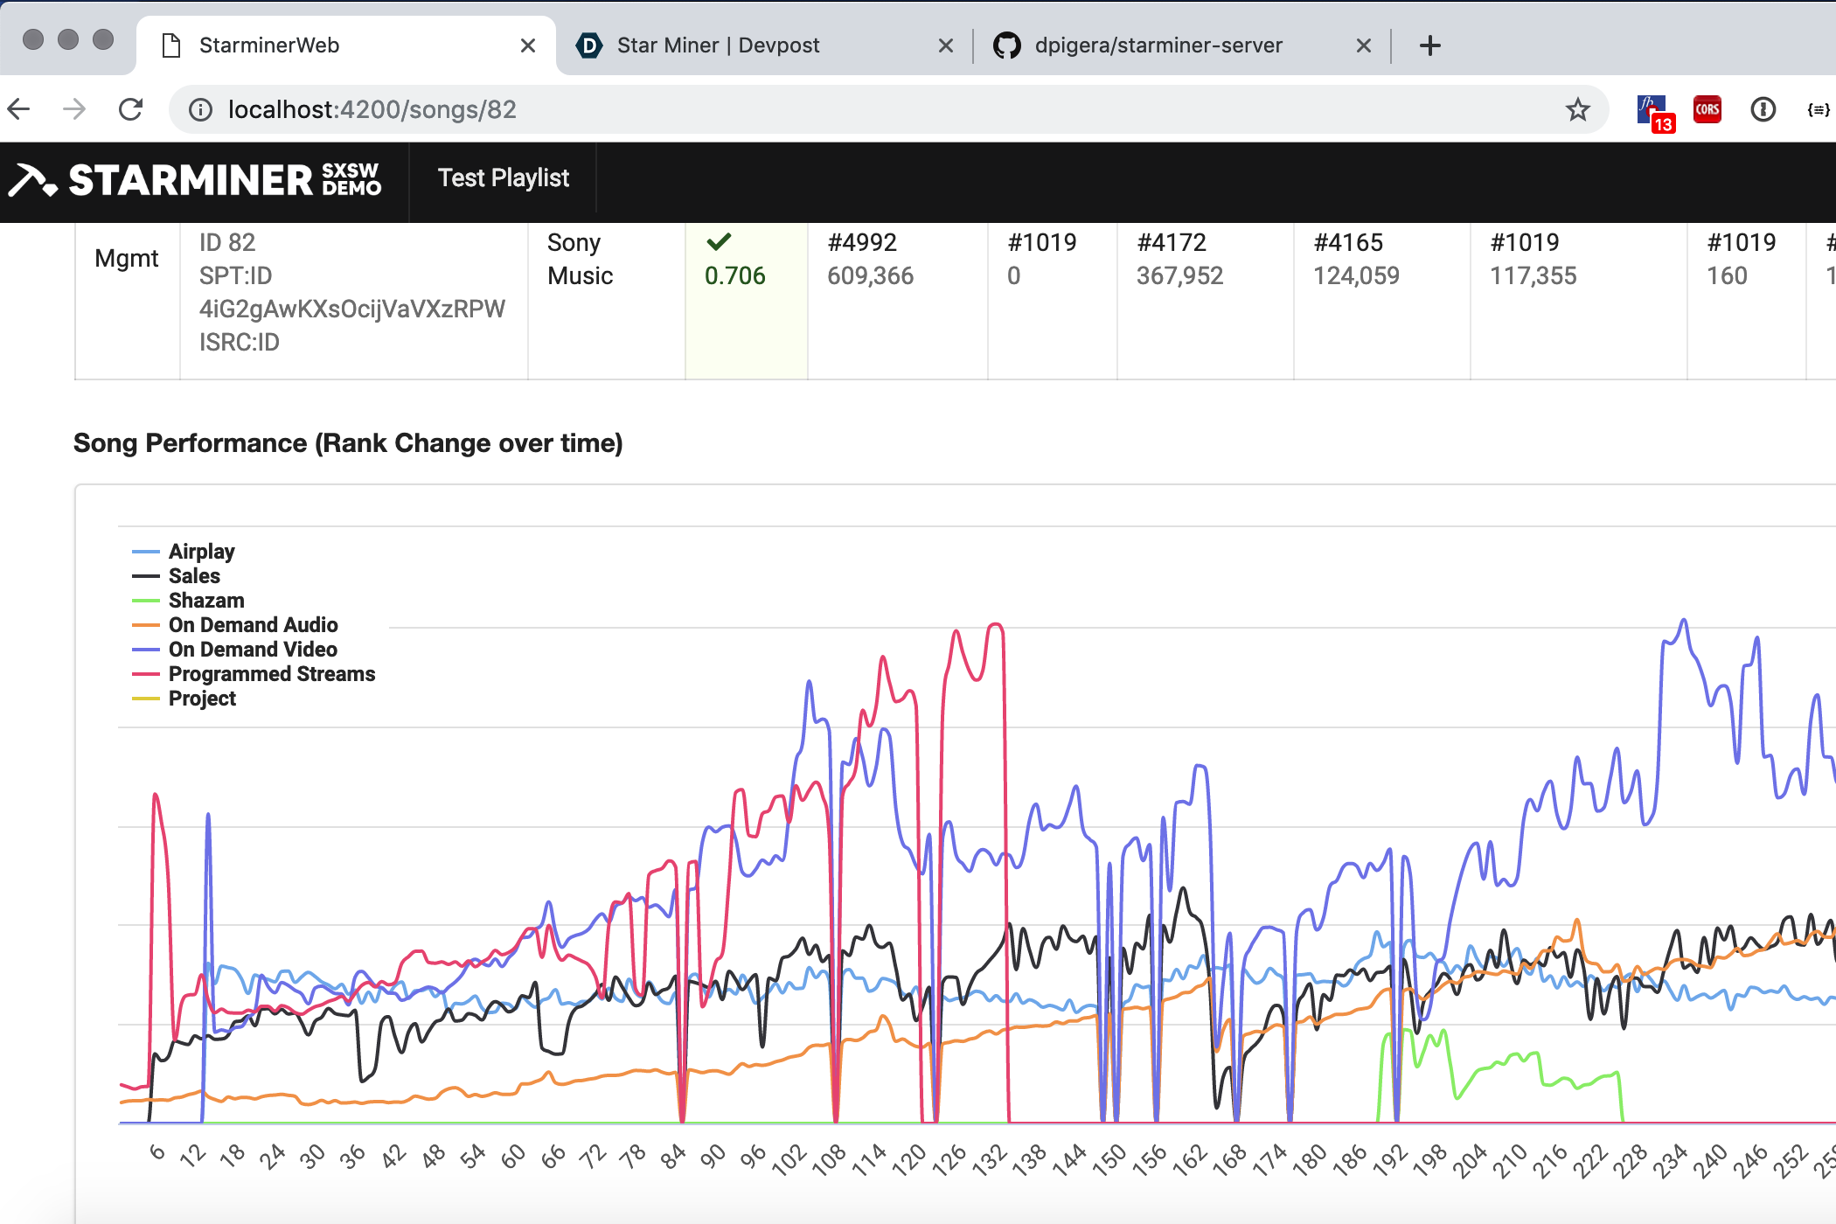Open a new browser tab
Viewport: 1836px width, 1224px height.
point(1430,45)
